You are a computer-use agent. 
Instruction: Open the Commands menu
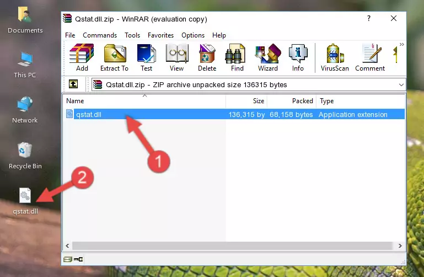100,35
